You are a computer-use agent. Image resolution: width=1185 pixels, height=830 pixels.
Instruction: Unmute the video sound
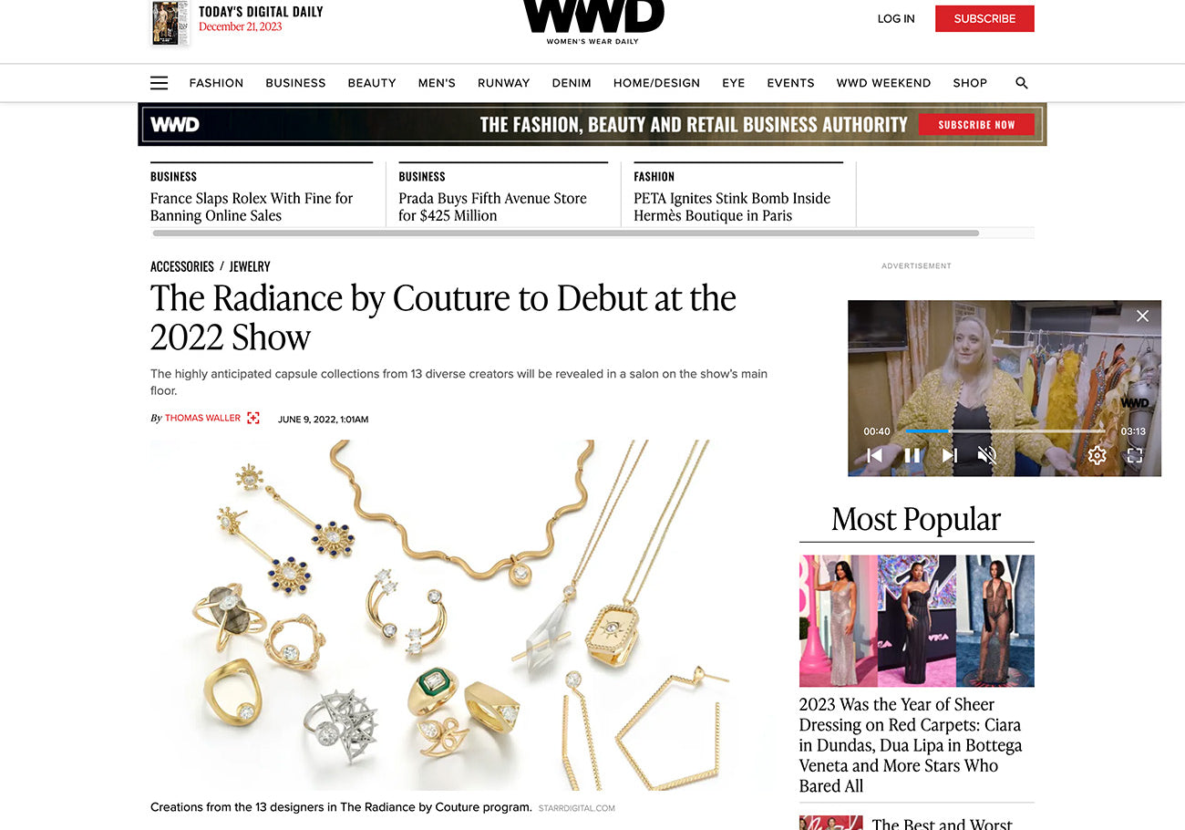pos(986,455)
